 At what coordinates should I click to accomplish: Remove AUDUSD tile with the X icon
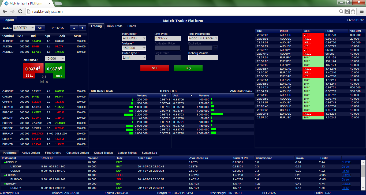pos(47,82)
